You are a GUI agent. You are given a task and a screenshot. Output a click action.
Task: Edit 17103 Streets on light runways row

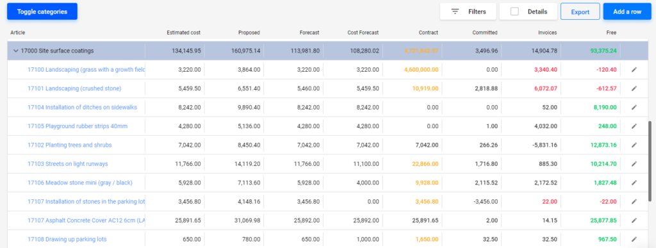634,164
